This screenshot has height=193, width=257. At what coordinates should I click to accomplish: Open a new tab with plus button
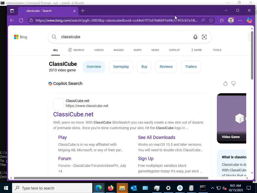[x=83, y=11]
